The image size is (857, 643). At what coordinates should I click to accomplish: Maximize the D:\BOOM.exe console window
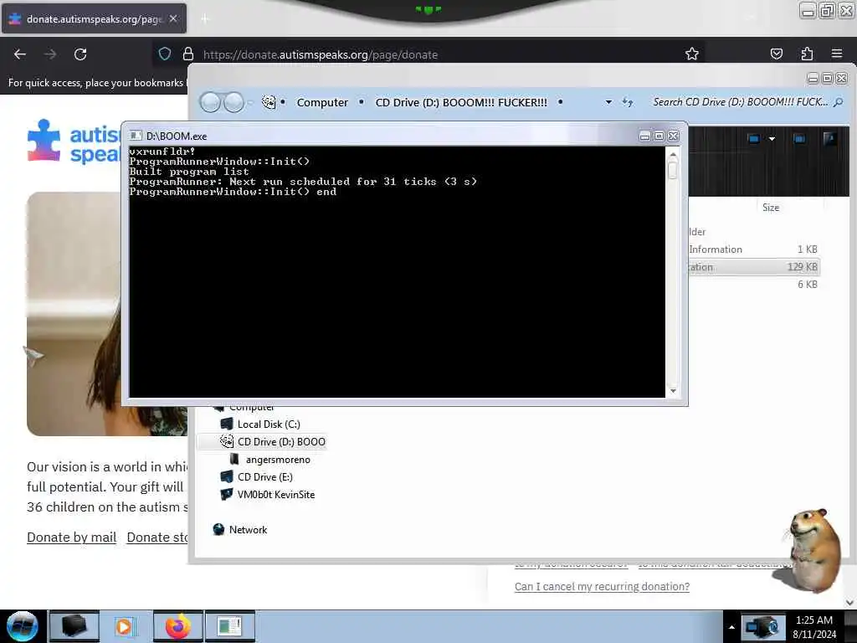click(659, 136)
